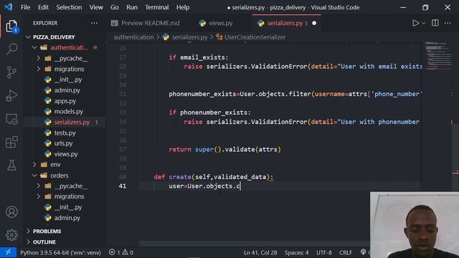459x258 pixels.
Task: Open the View menu
Action: pyautogui.click(x=96, y=7)
